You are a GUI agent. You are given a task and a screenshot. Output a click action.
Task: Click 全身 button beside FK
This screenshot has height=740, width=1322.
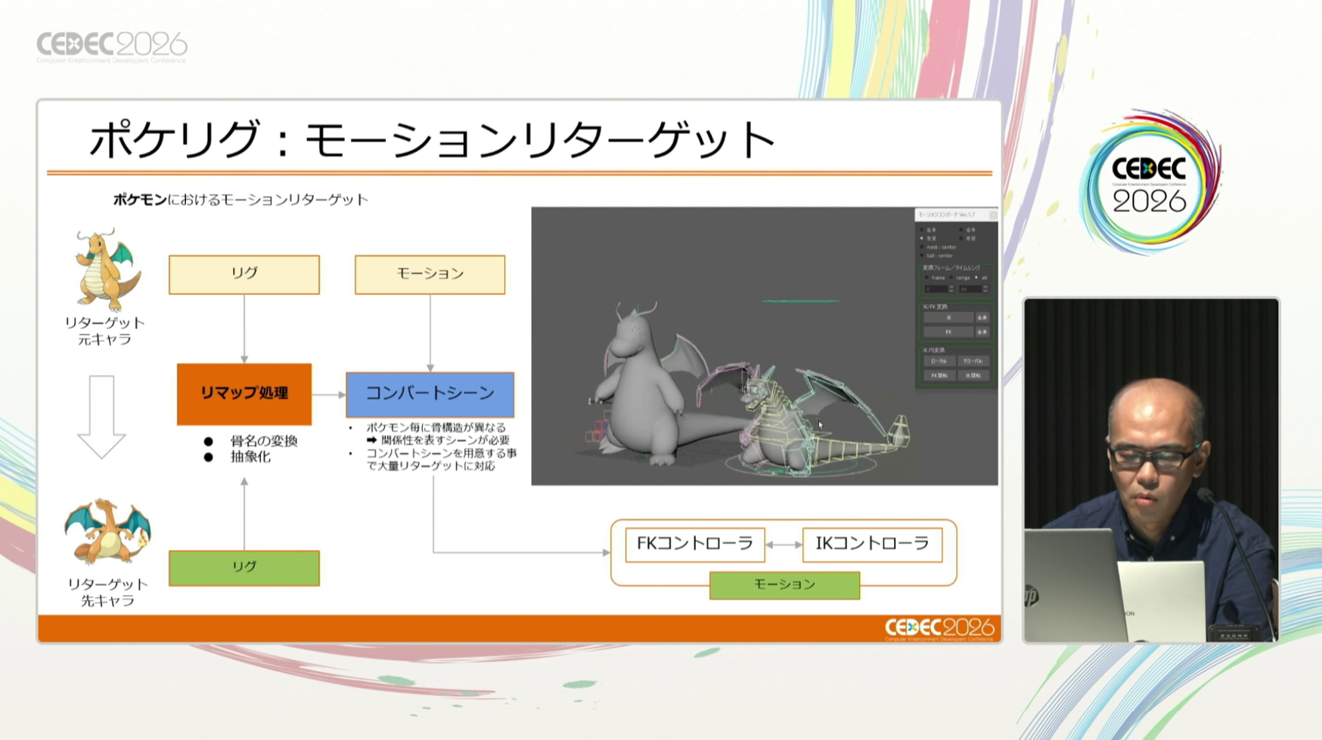point(982,332)
